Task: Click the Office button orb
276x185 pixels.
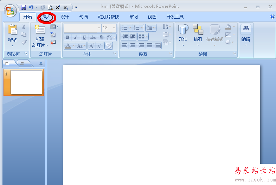Action: click(x=10, y=11)
